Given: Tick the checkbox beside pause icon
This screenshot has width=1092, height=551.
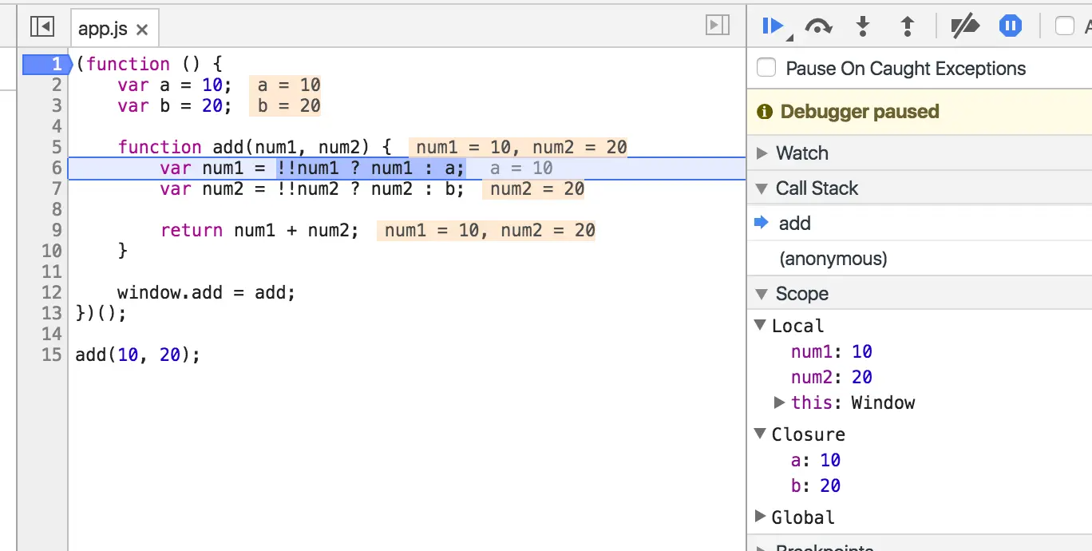Looking at the screenshot, I should (x=1065, y=26).
